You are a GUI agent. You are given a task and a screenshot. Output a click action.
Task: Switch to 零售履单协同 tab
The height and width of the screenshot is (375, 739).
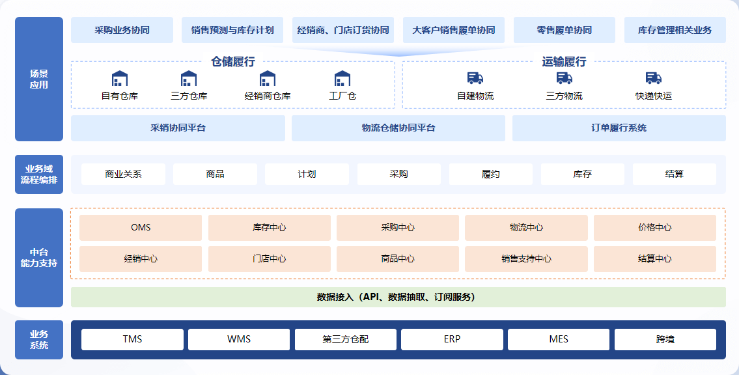pyautogui.click(x=564, y=30)
